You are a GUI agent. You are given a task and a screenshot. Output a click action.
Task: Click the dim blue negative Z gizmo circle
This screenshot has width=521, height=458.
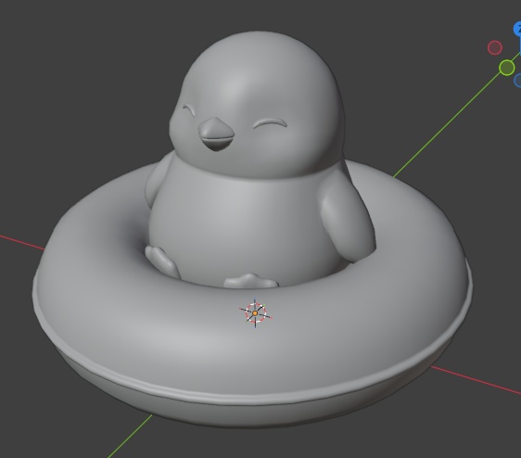[517, 81]
